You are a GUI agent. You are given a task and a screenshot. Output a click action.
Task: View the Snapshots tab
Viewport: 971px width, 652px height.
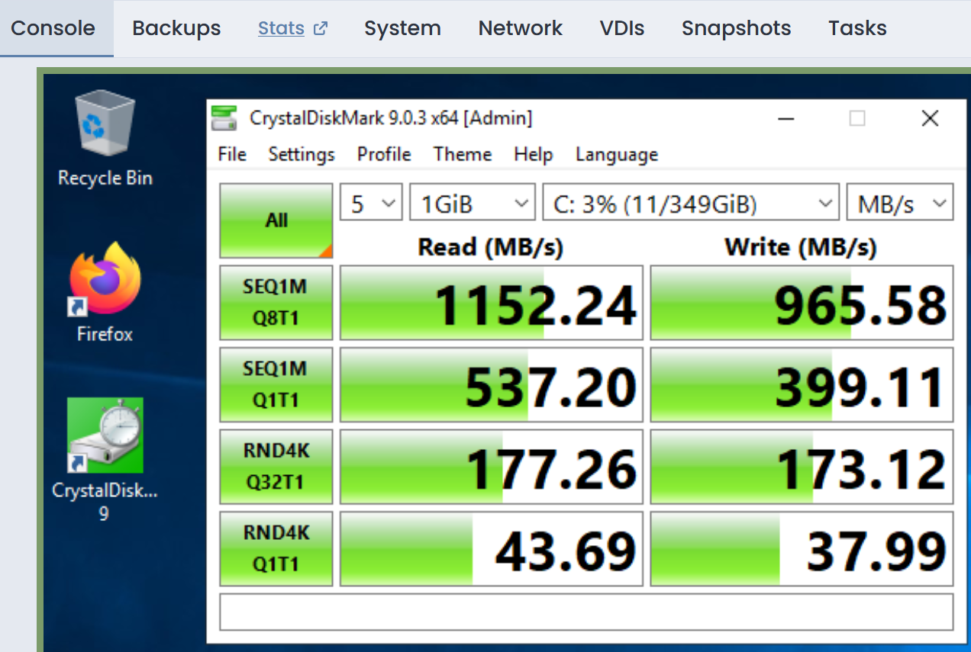click(737, 29)
